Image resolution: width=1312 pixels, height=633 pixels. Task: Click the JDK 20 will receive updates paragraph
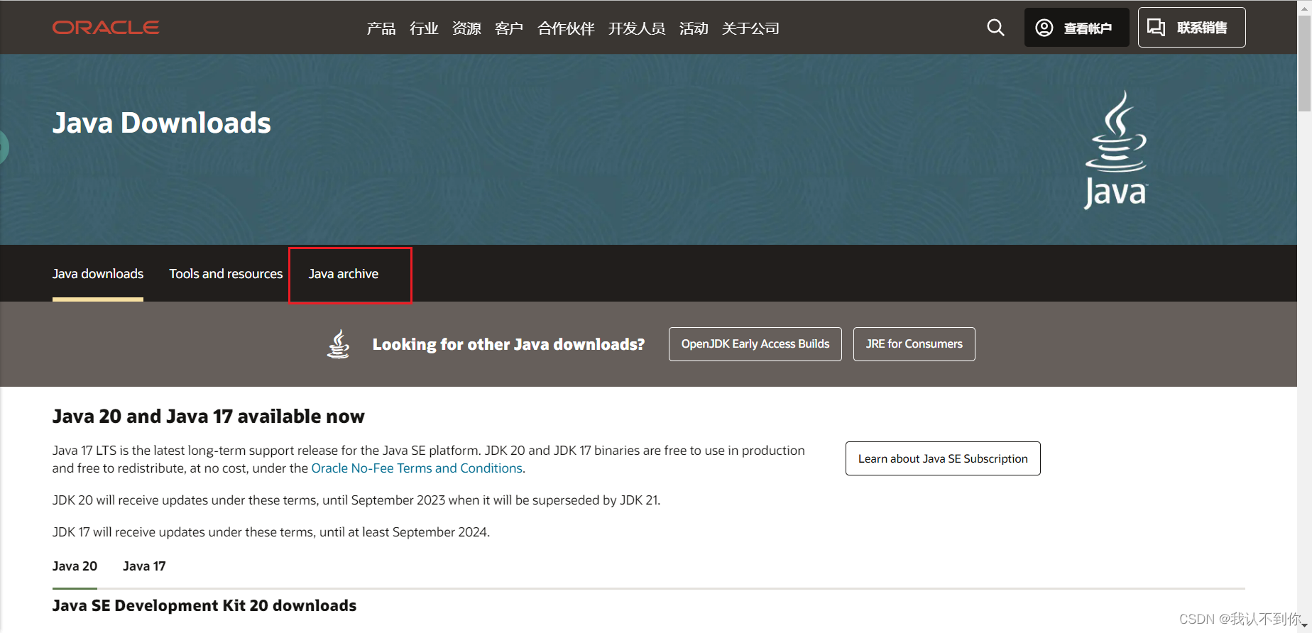click(x=356, y=500)
